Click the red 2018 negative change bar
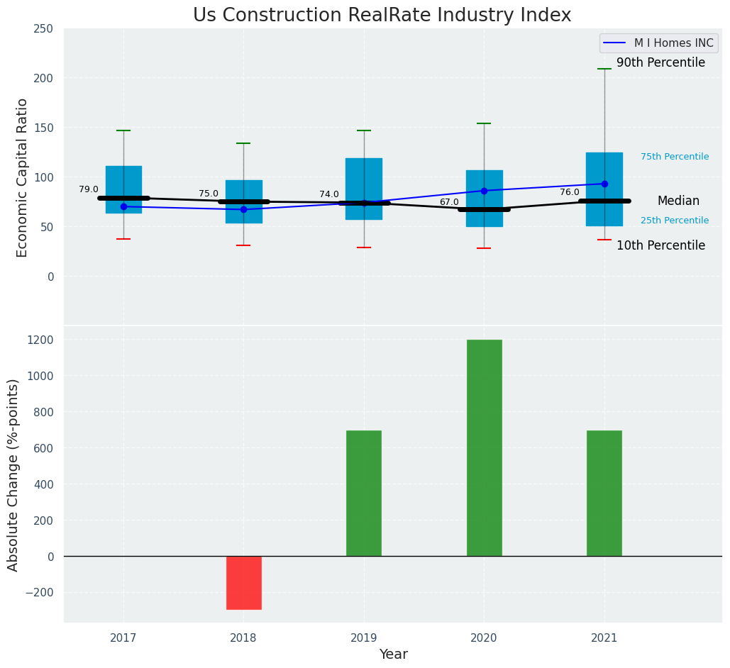The height and width of the screenshot is (668, 730). [x=243, y=582]
